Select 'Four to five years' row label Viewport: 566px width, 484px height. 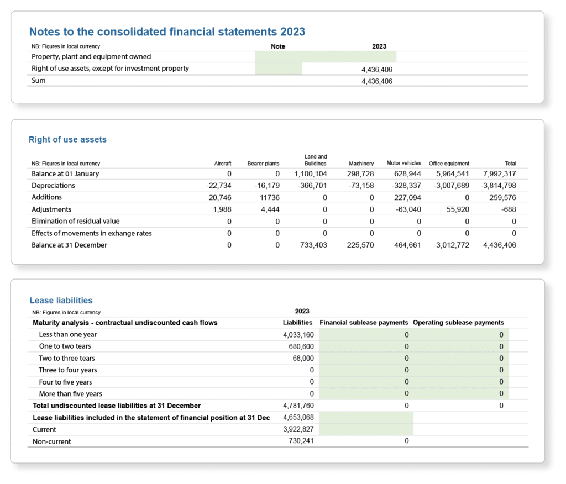pyautogui.click(x=65, y=382)
